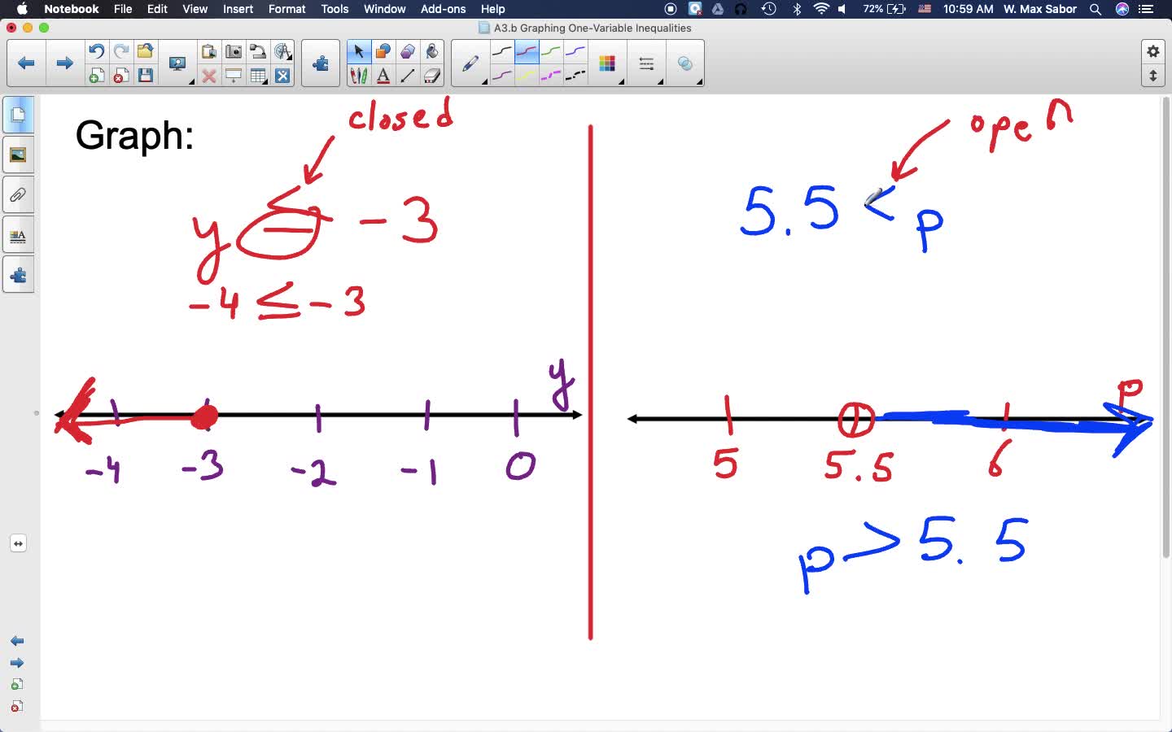
Task: Toggle sidebar position with double-arrow button
Action: pyautogui.click(x=18, y=543)
